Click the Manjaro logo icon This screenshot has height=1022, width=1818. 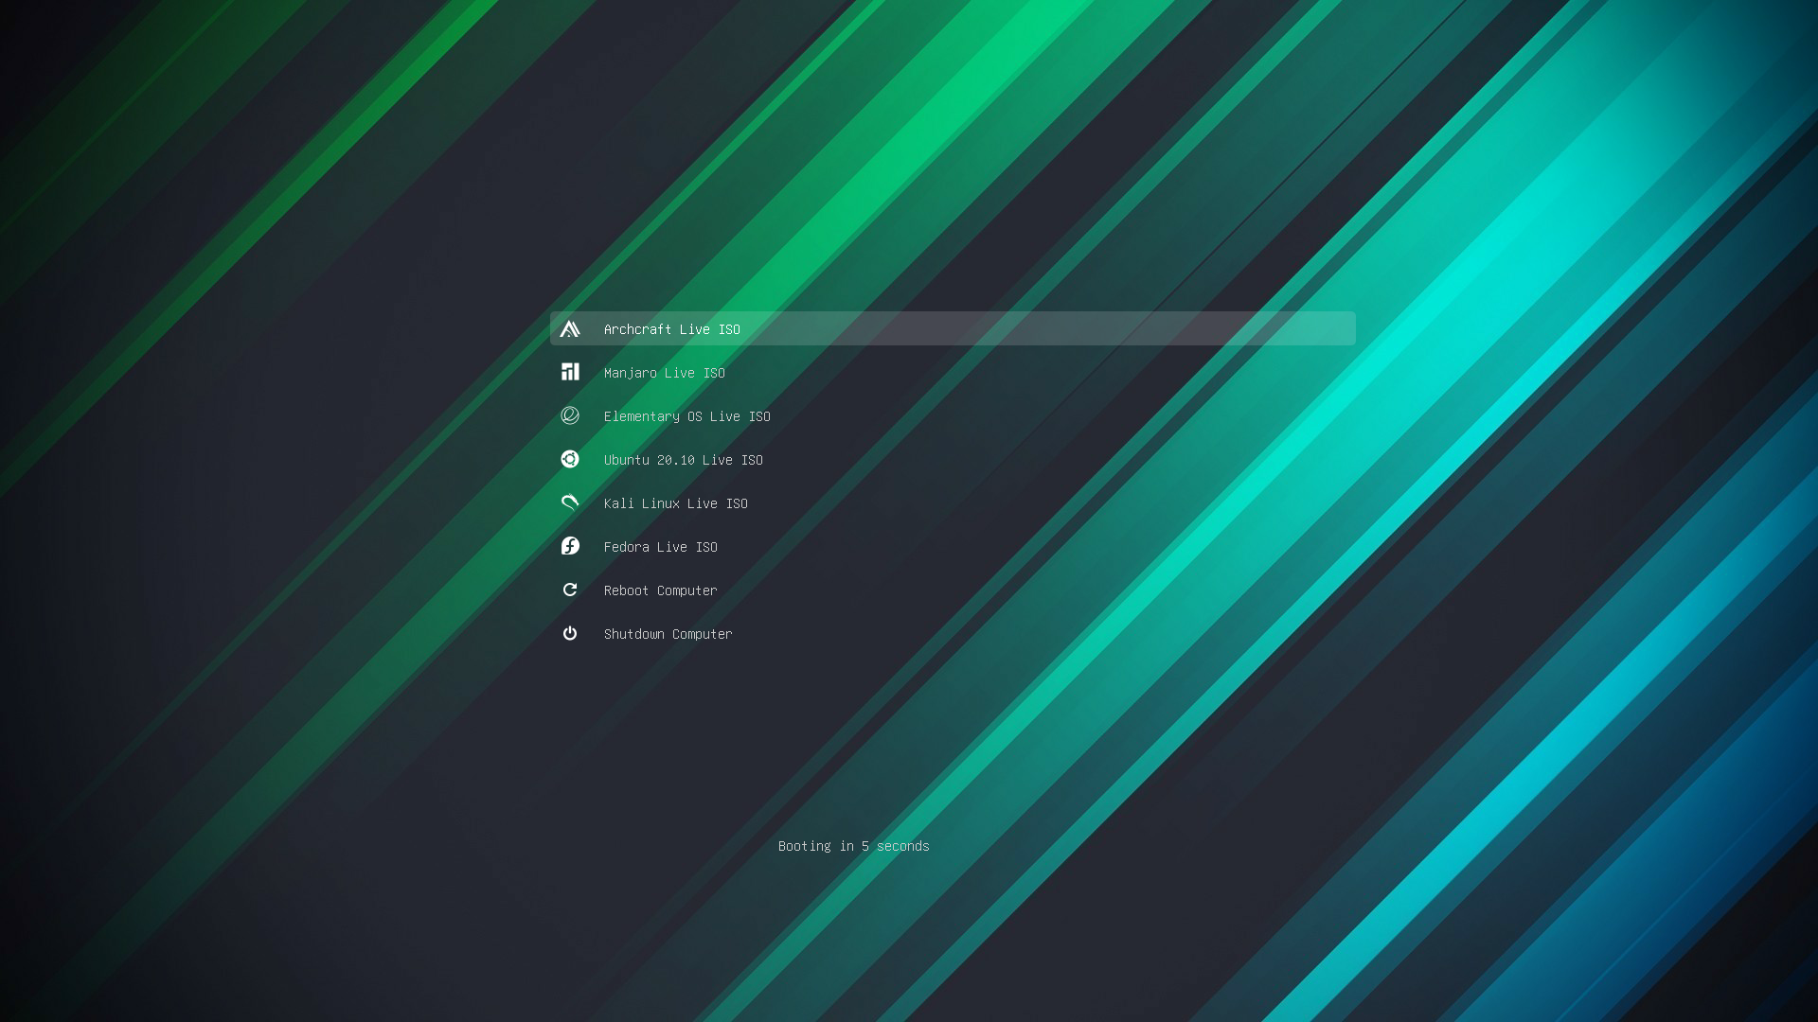pos(569,372)
